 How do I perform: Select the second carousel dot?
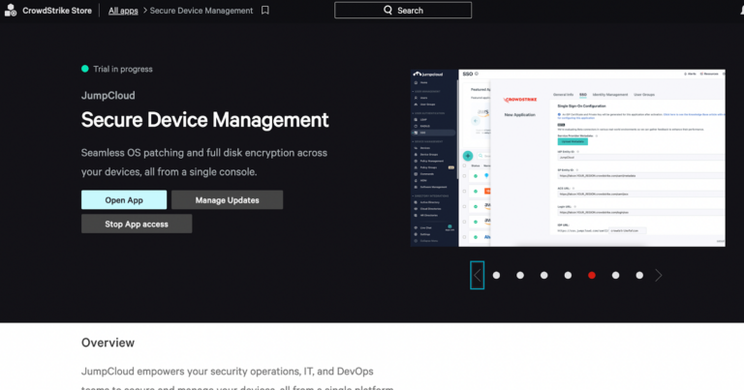tap(520, 275)
